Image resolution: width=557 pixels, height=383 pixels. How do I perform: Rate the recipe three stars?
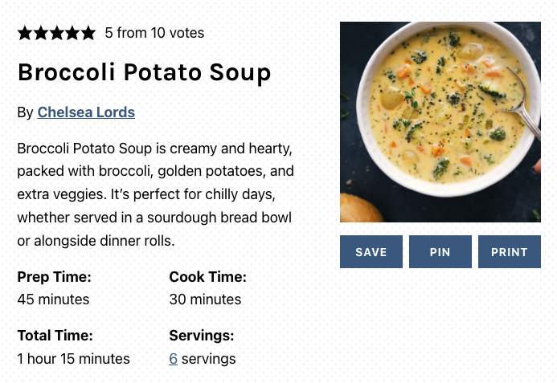(x=56, y=33)
